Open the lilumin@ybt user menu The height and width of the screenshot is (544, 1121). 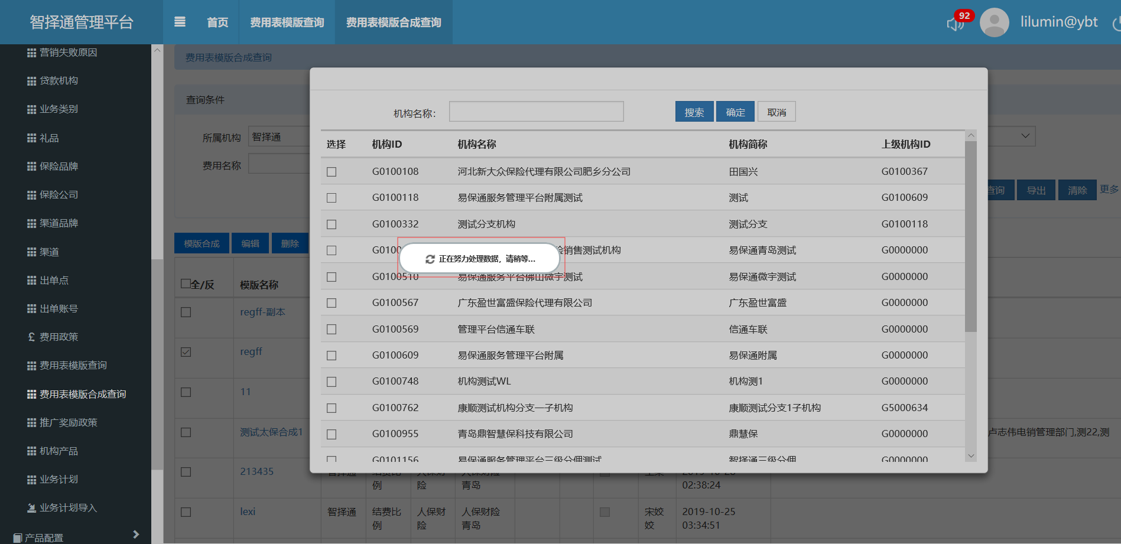tap(1059, 22)
